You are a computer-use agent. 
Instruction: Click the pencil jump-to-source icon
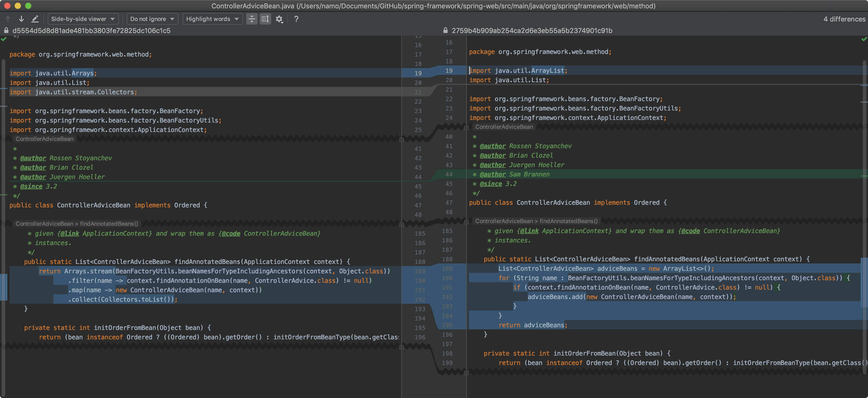pos(35,19)
